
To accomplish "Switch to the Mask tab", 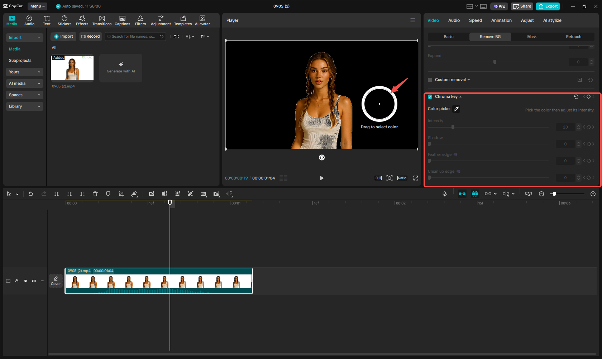I will click(x=532, y=37).
